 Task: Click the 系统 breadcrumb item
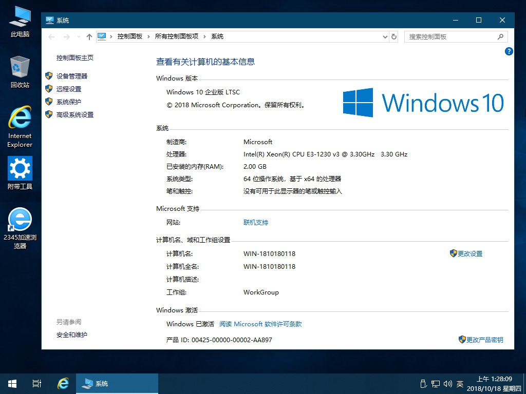[217, 36]
